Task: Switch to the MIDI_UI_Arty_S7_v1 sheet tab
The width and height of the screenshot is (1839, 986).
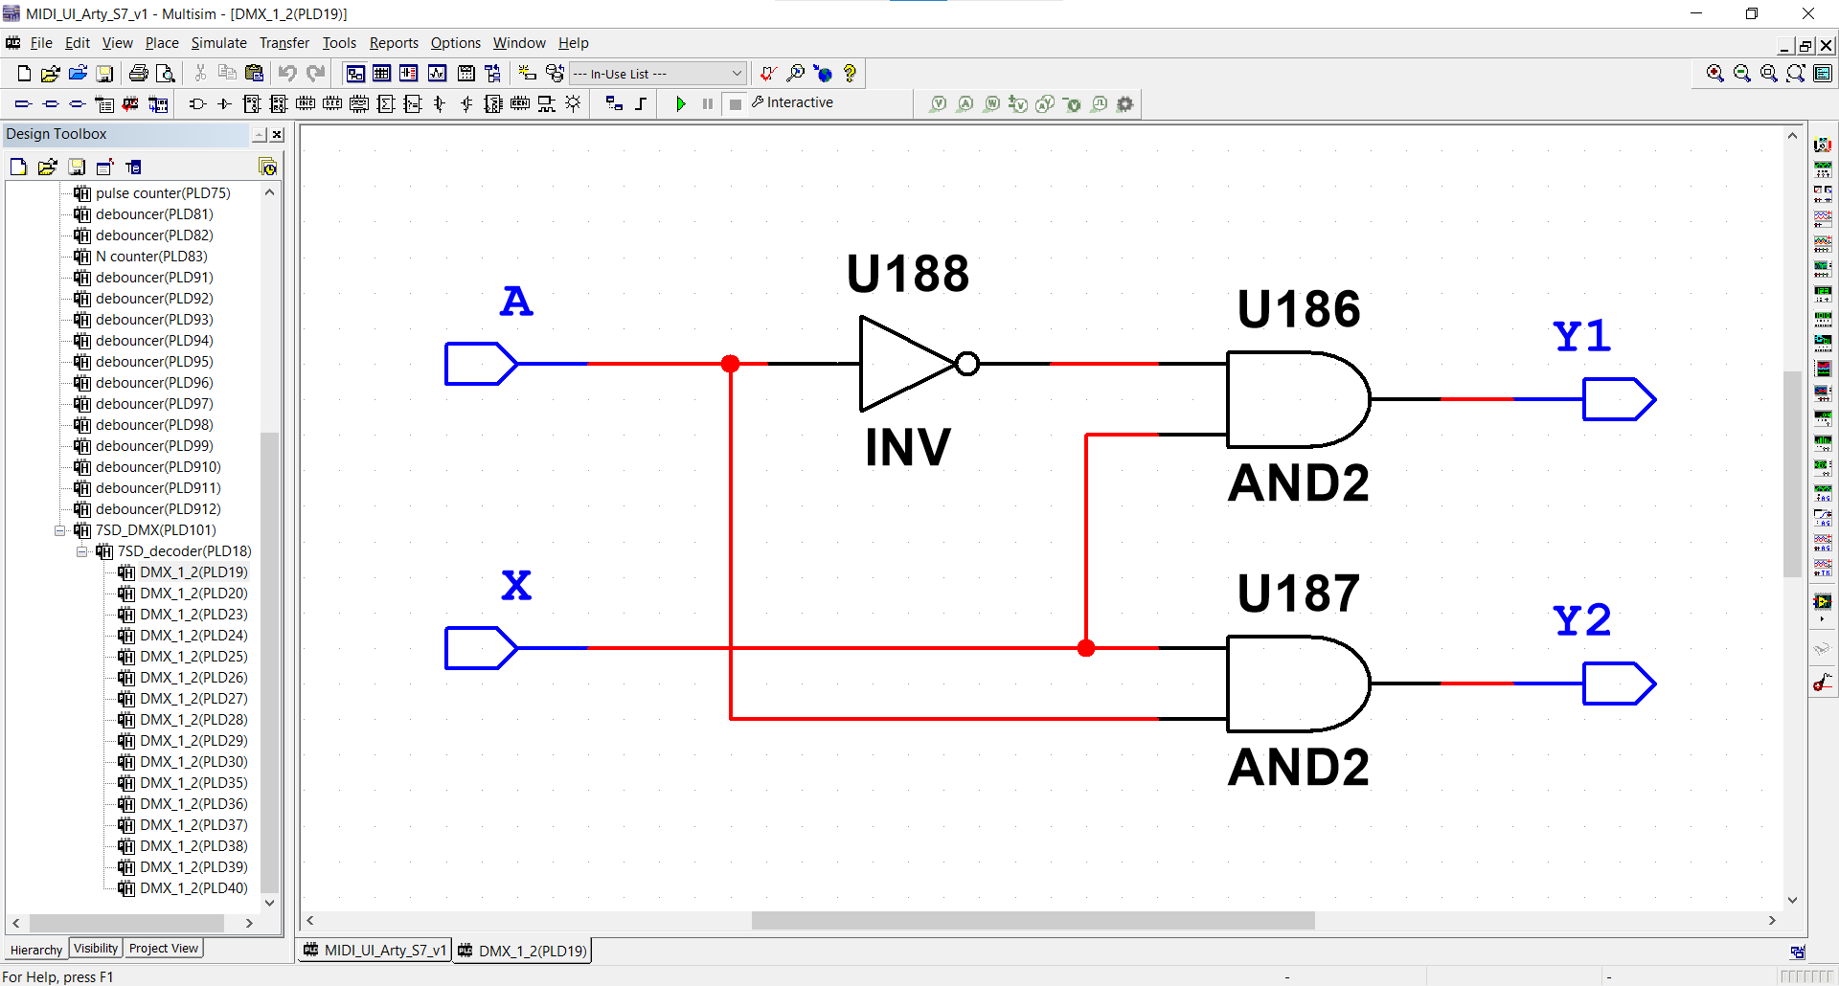Action: pos(375,951)
